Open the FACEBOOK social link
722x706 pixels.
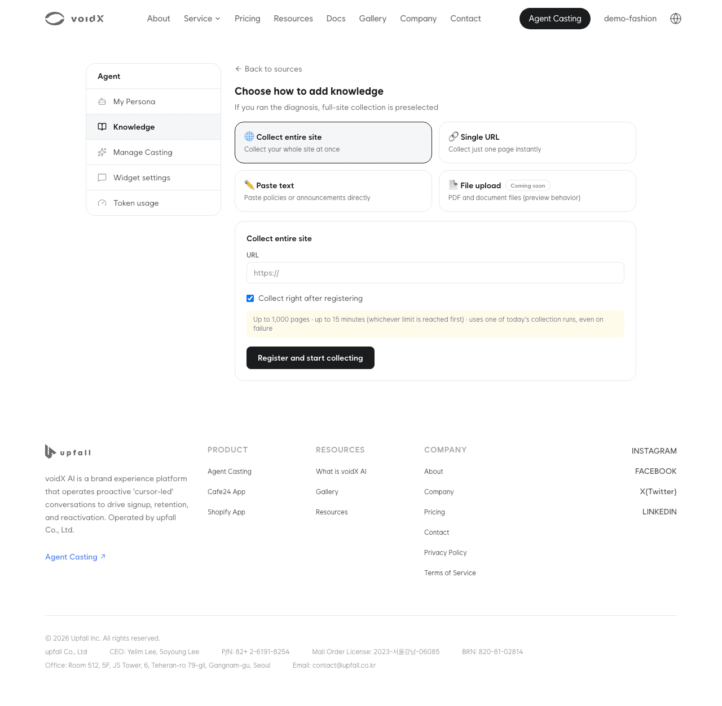pyautogui.click(x=656, y=471)
